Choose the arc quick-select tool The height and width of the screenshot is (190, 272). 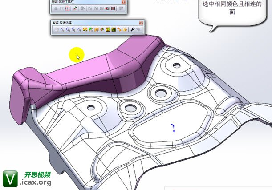tap(73, 29)
